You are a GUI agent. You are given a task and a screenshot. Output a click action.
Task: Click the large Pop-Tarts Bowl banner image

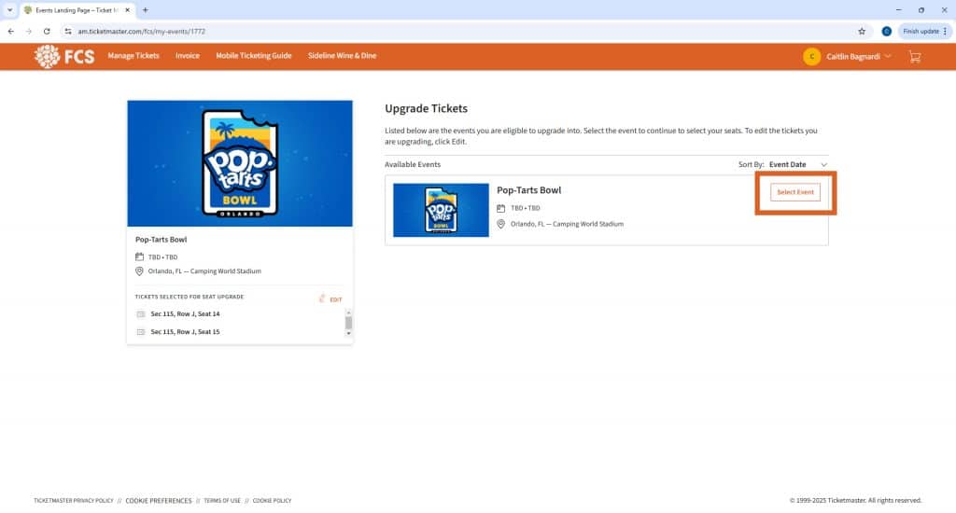pyautogui.click(x=240, y=163)
